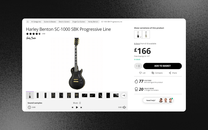Skip to previous sound sample
The width and height of the screenshot is (208, 130).
click(72, 107)
